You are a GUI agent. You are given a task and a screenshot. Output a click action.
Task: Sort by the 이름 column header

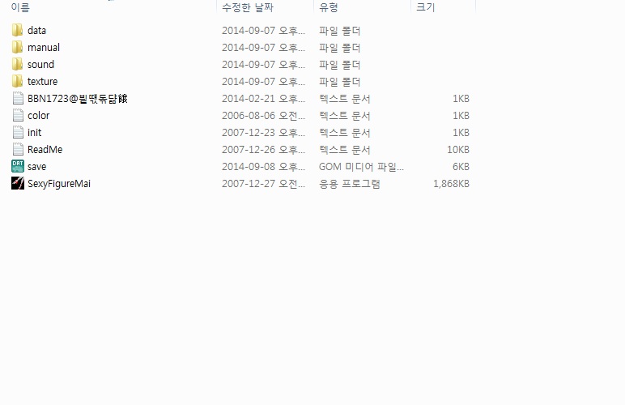(20, 7)
